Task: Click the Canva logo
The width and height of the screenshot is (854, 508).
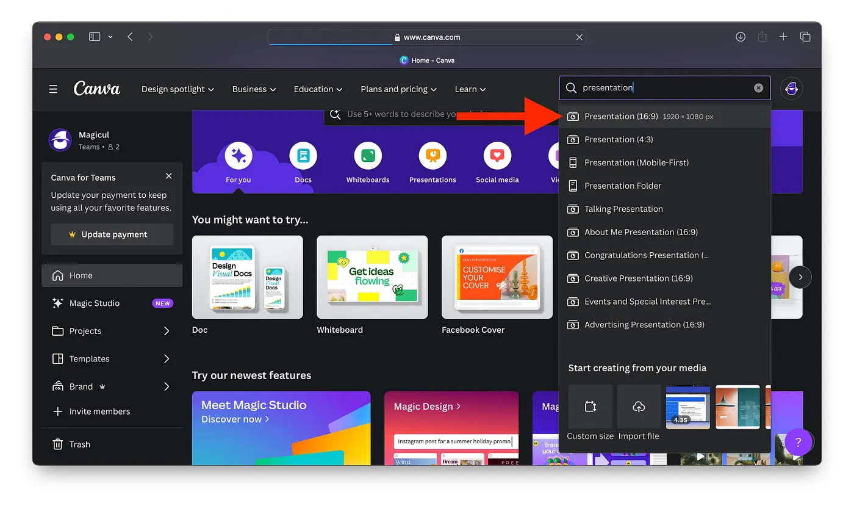Action: coord(97,89)
